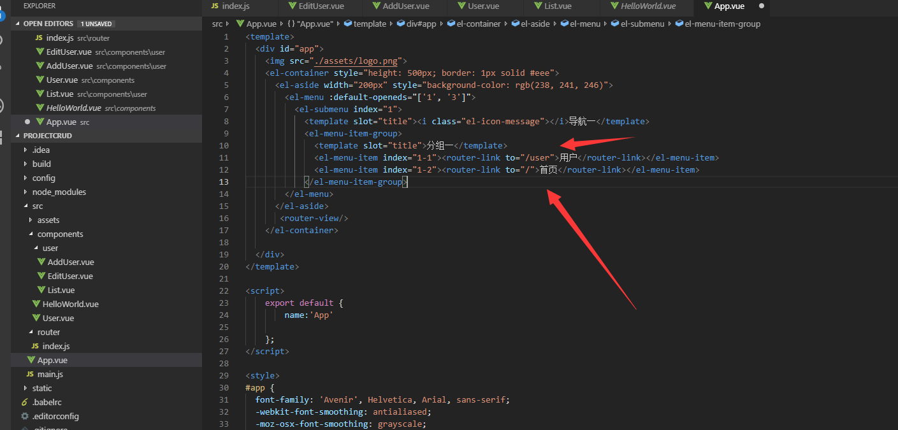Collapse the OPEN EDITORS section
Screen dimensions: 898x430
coord(17,24)
